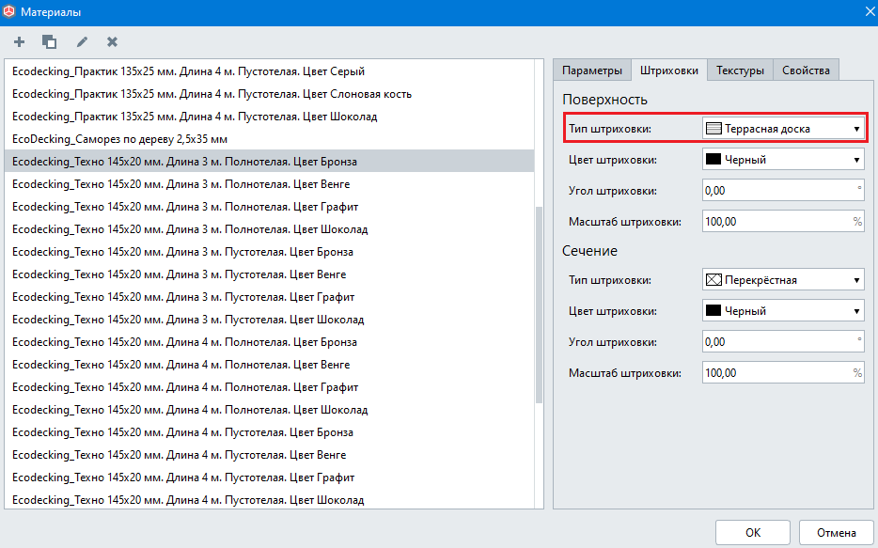This screenshot has height=548, width=878.
Task: Select Техно 3 м Пустотелая Цвет Венге
Action: (x=270, y=274)
